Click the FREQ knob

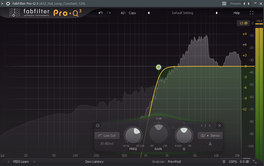tap(133, 135)
